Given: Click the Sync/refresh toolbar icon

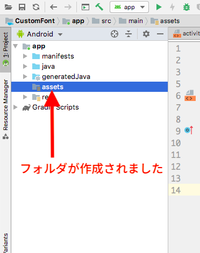Looking at the screenshot, I should point(36,7).
